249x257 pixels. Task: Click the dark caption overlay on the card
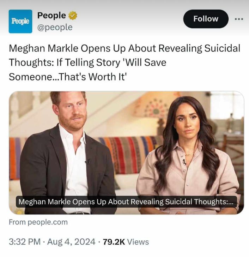(126, 202)
